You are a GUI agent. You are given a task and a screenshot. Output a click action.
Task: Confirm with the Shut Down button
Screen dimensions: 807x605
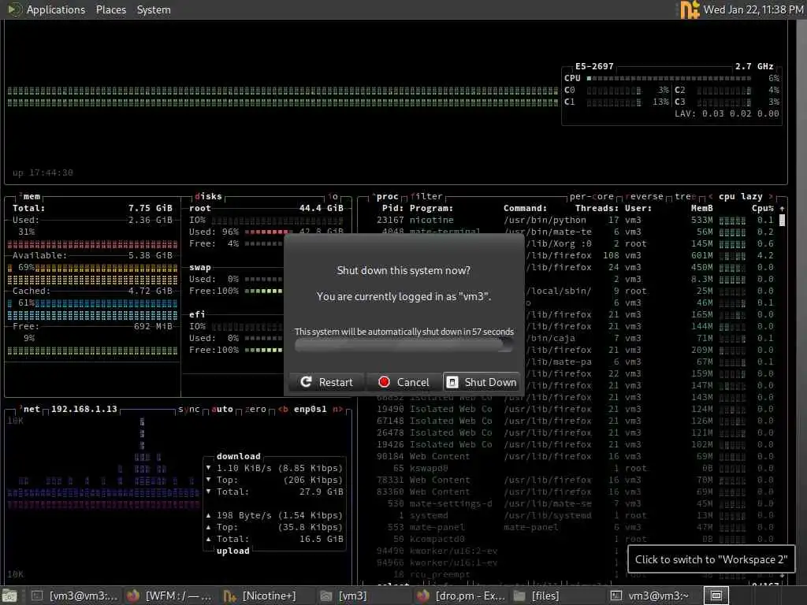pos(482,382)
